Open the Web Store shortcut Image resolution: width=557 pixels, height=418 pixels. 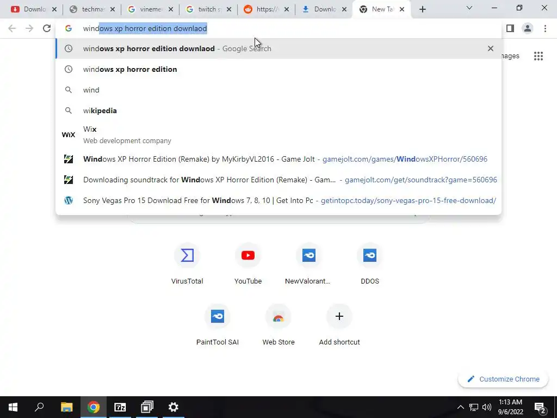click(x=278, y=325)
